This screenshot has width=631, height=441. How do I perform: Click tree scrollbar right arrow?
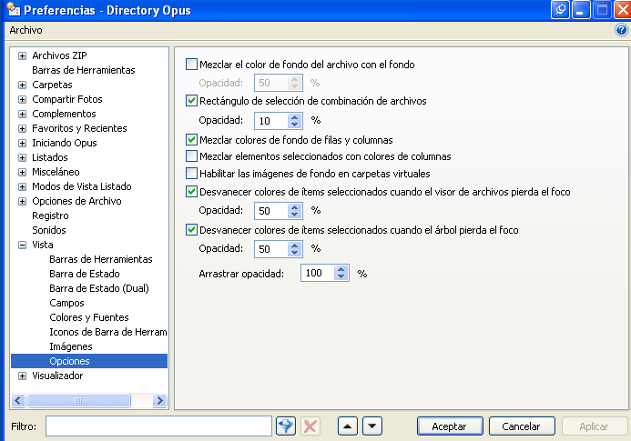[x=159, y=400]
